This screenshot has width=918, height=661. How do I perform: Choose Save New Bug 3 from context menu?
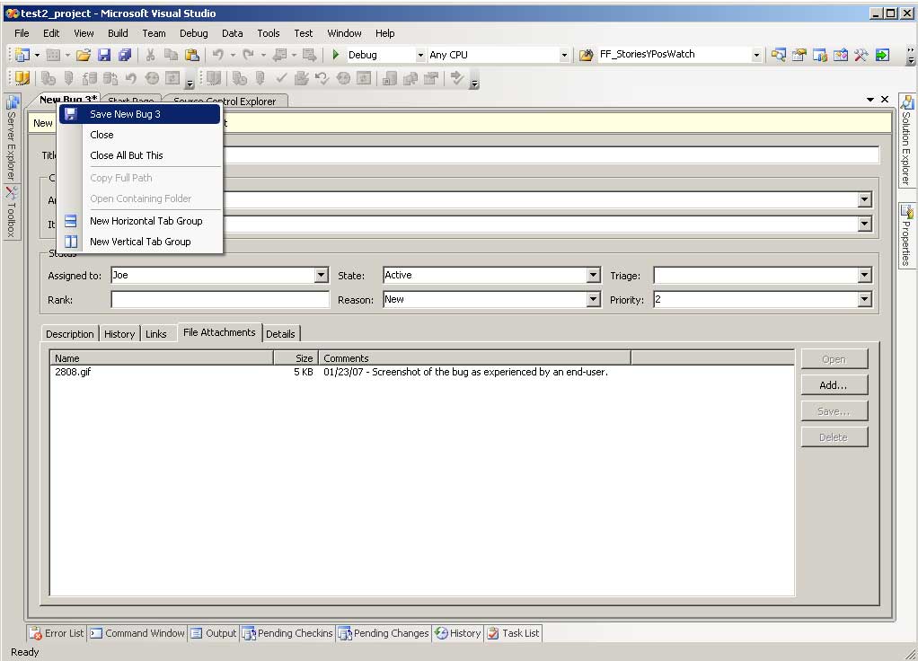pyautogui.click(x=140, y=114)
